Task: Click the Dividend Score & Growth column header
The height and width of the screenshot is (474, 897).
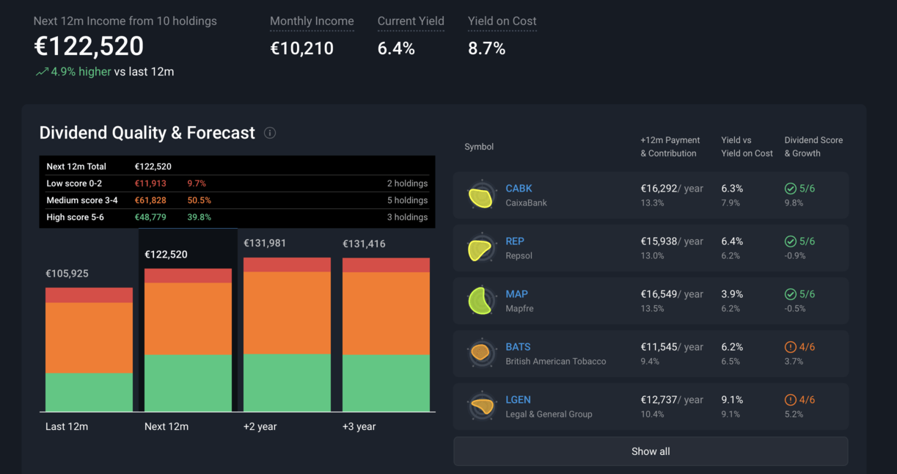Action: (813, 147)
